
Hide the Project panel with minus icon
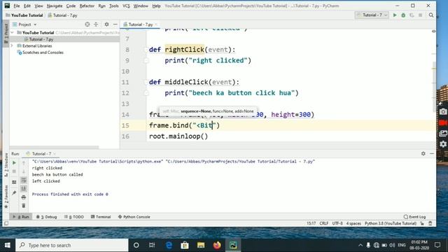(x=115, y=24)
